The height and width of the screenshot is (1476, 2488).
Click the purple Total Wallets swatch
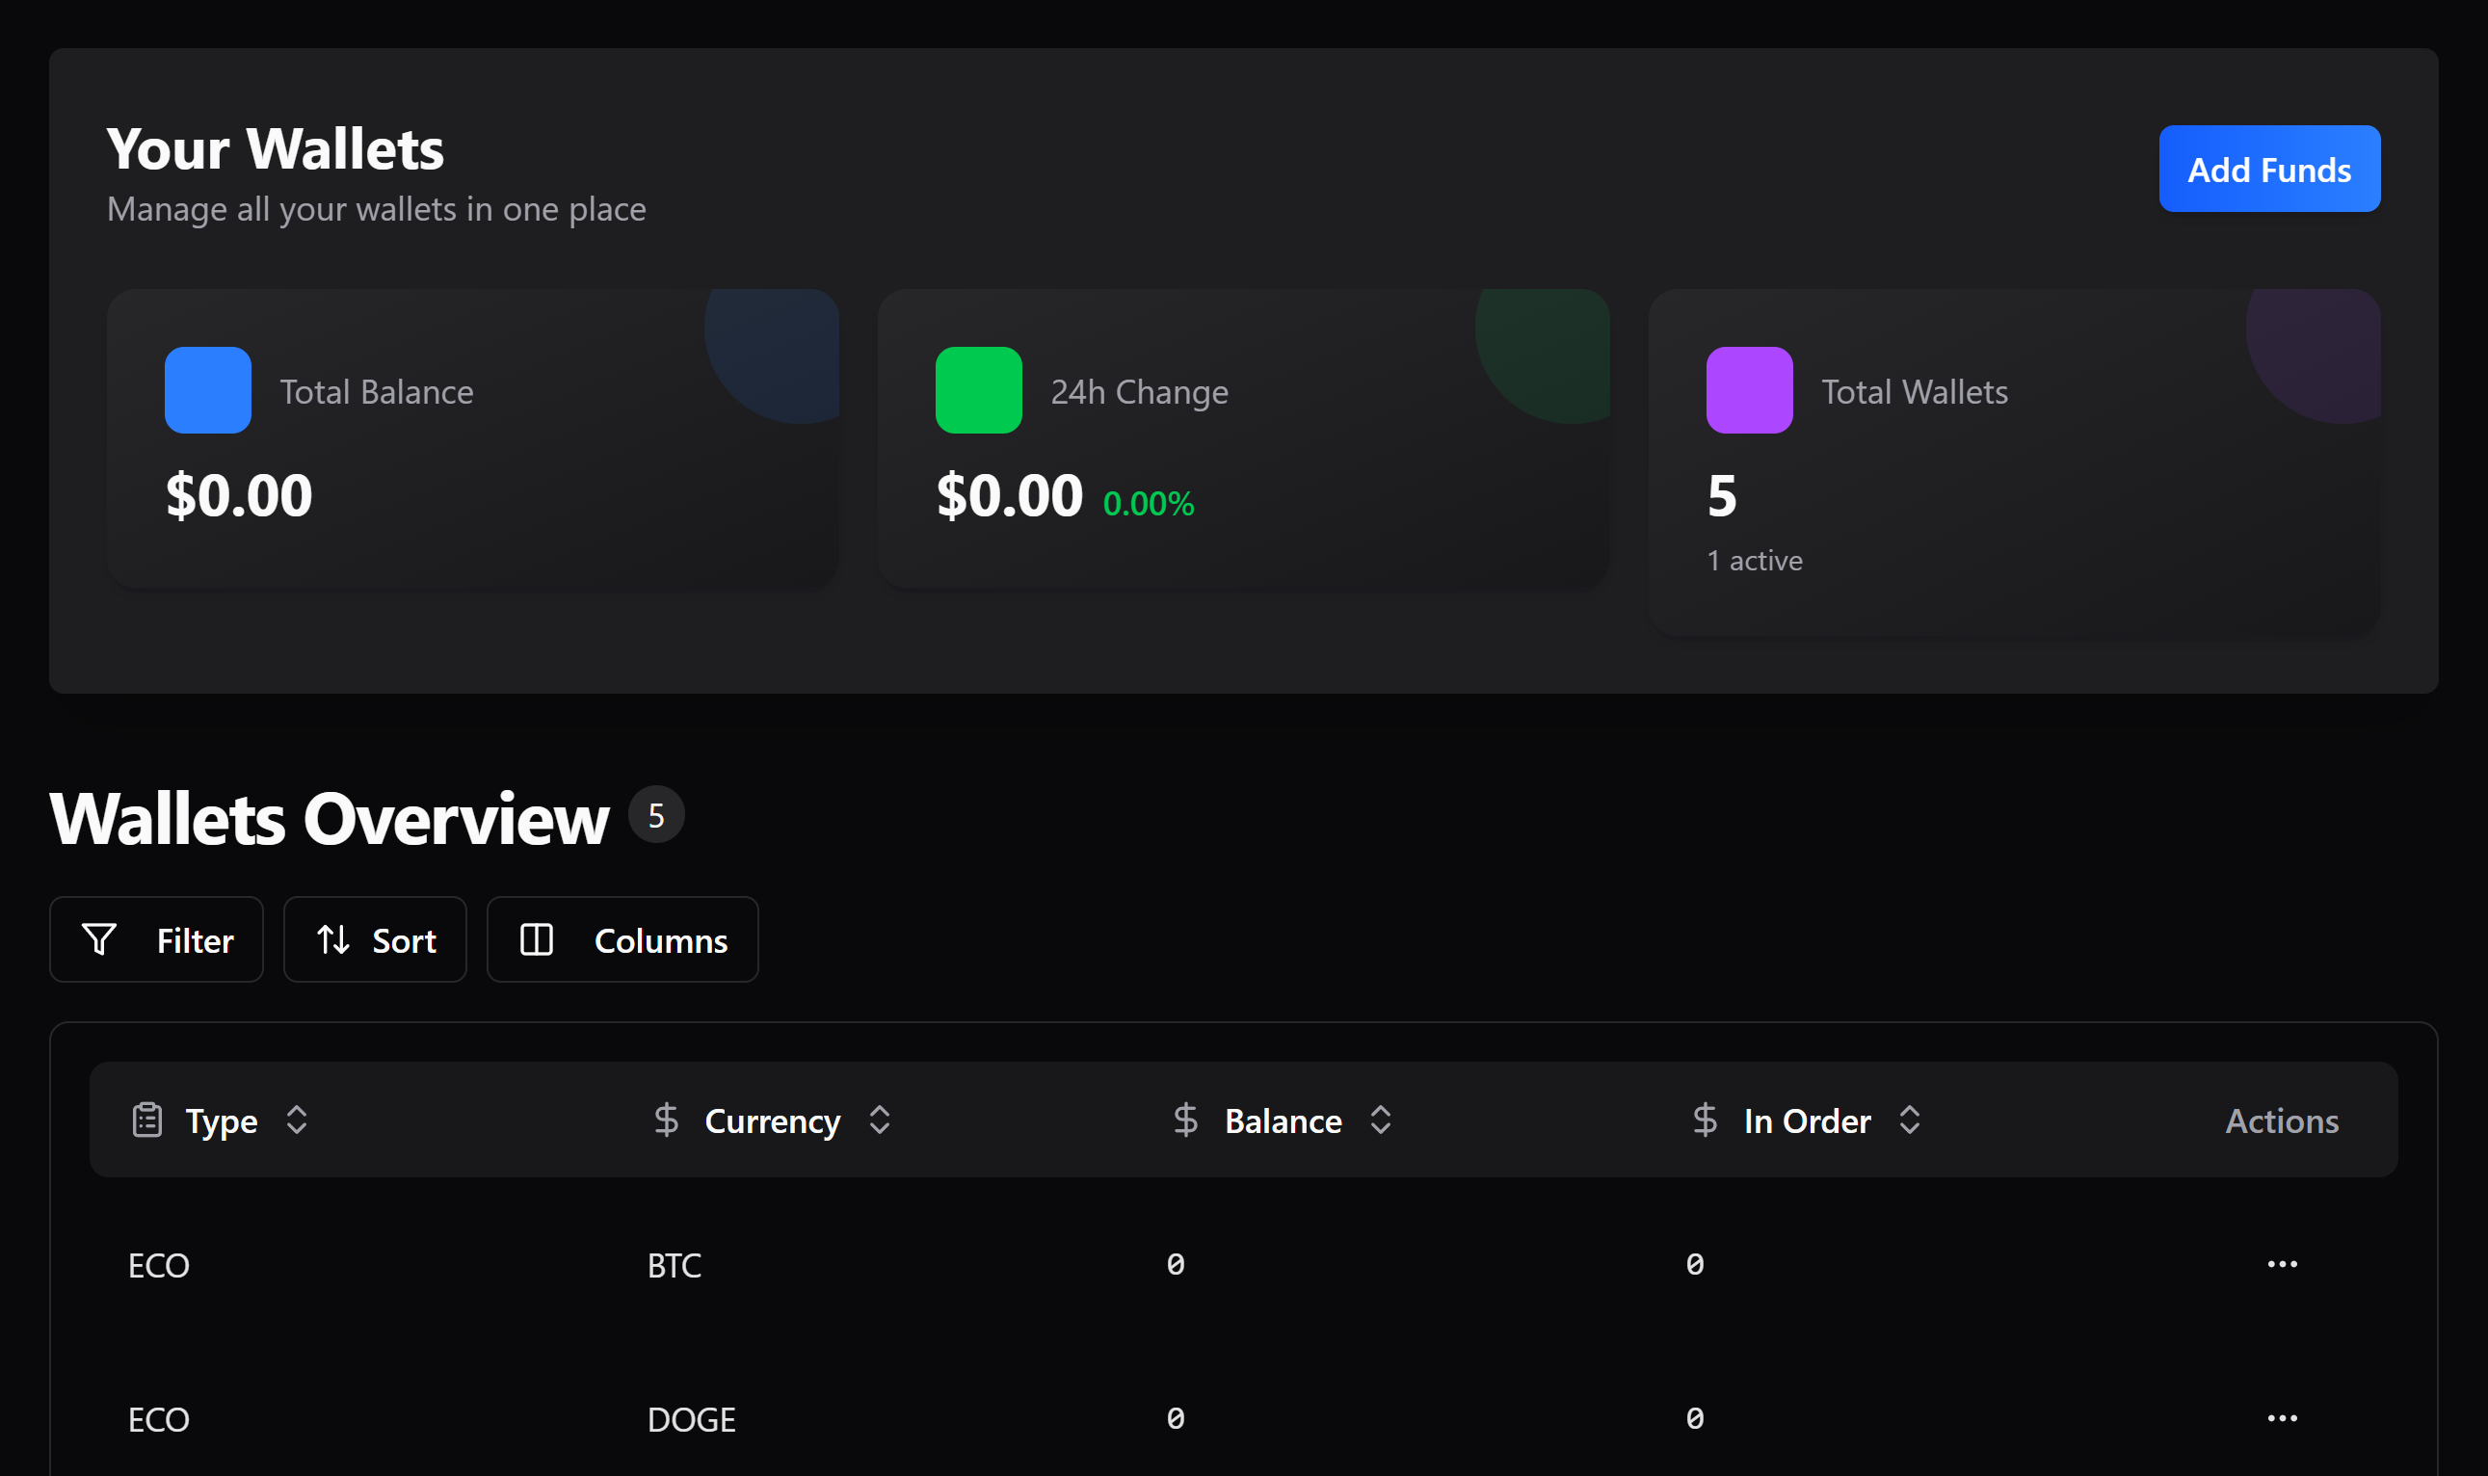click(x=1749, y=390)
